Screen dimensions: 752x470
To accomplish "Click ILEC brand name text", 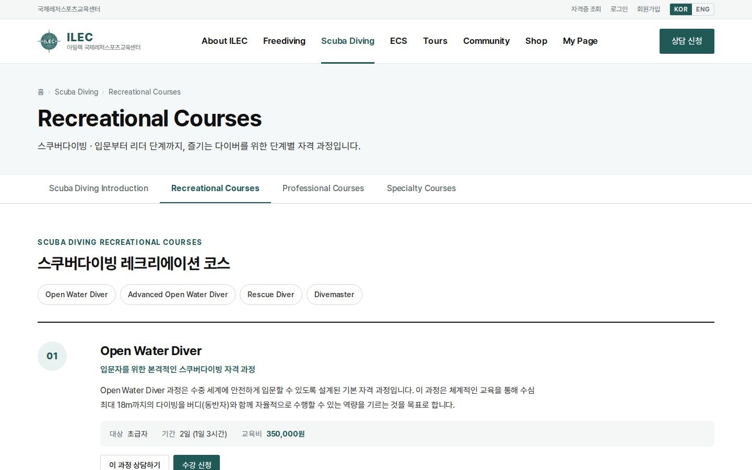I will [x=80, y=37].
